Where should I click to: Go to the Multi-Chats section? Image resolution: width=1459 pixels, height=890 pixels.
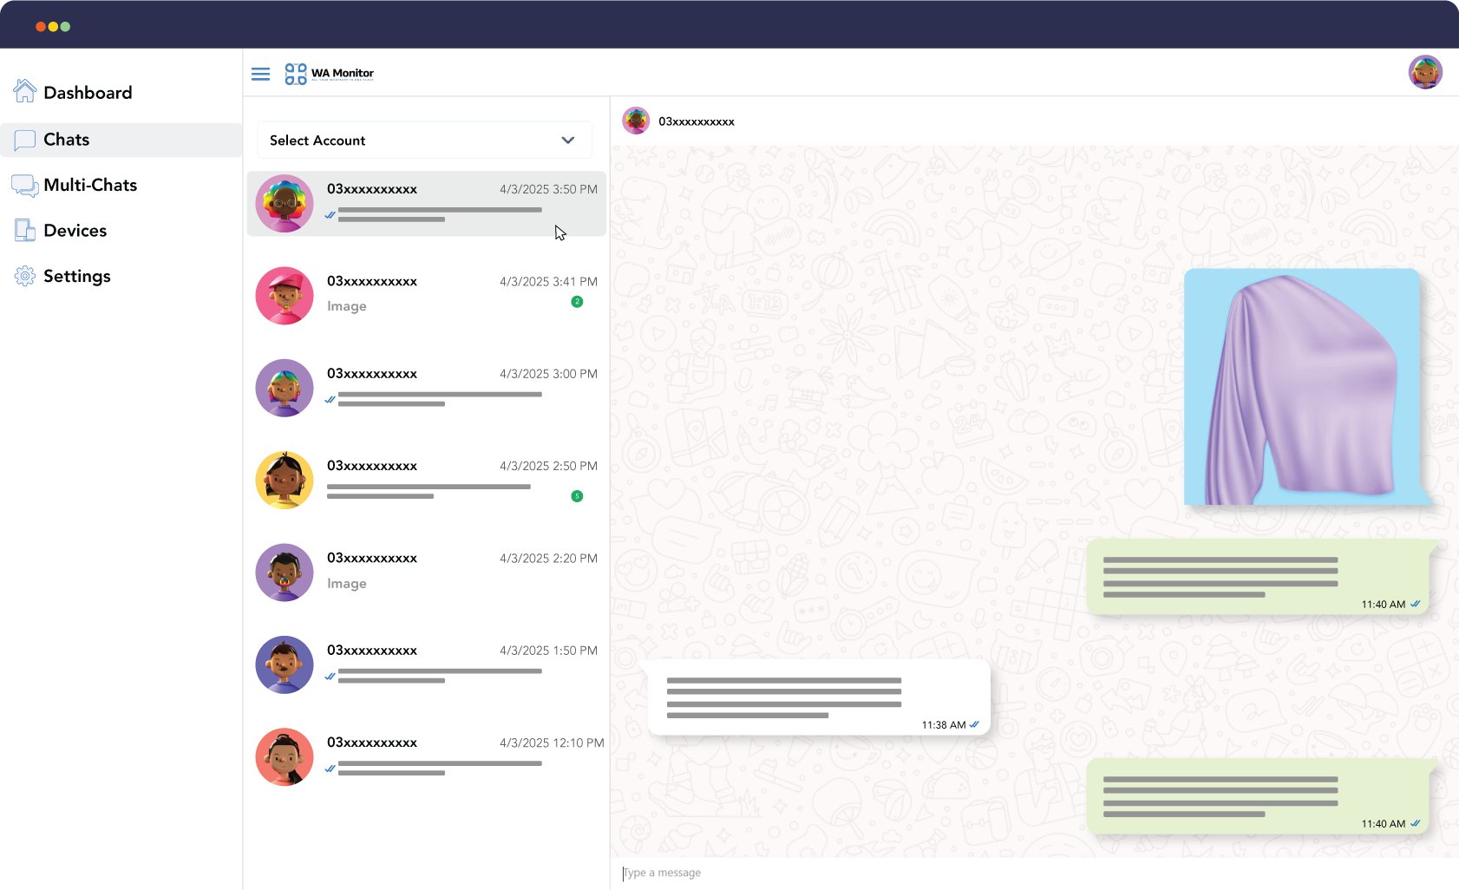(x=90, y=185)
